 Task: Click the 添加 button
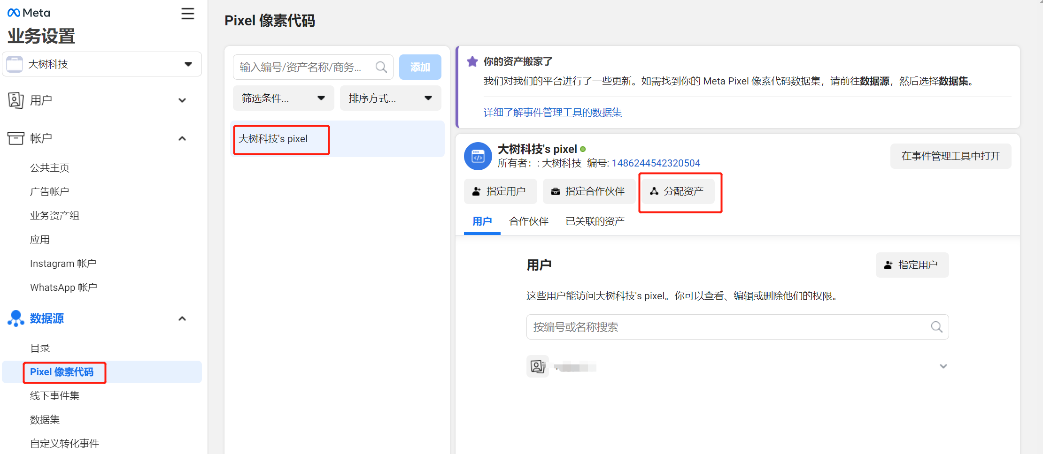click(420, 67)
